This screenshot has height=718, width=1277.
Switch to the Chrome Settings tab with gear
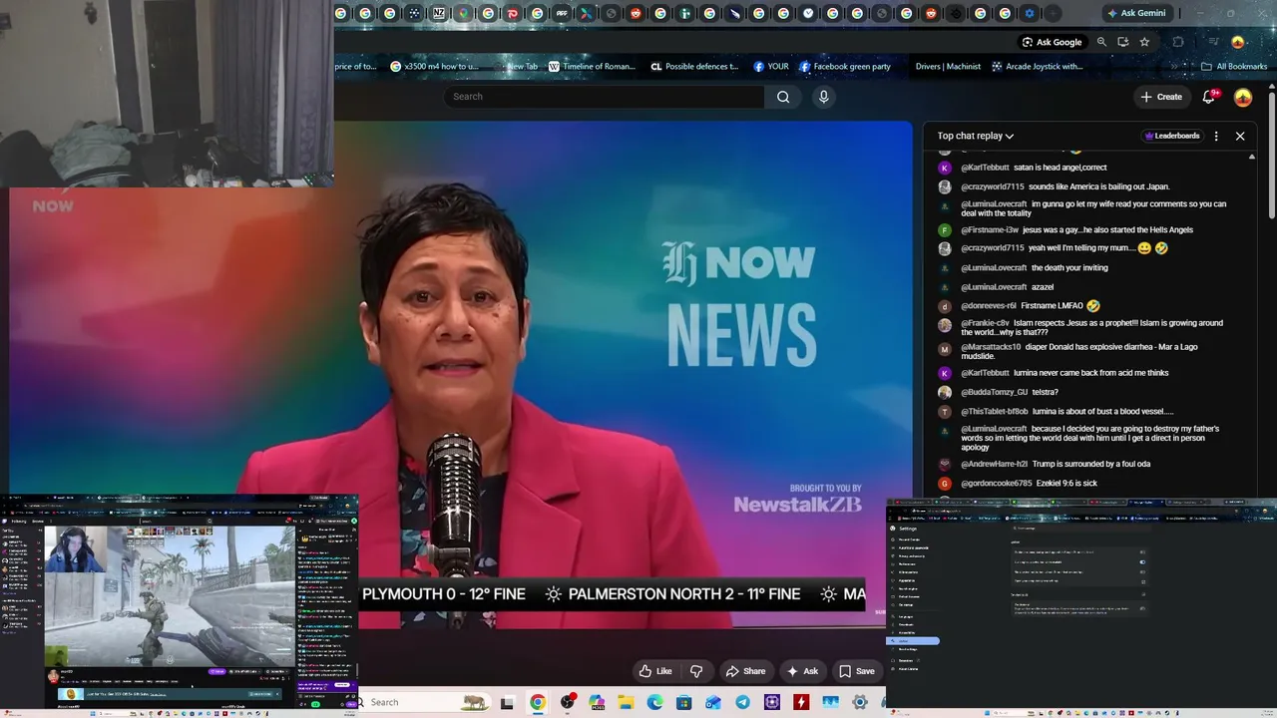(1030, 13)
